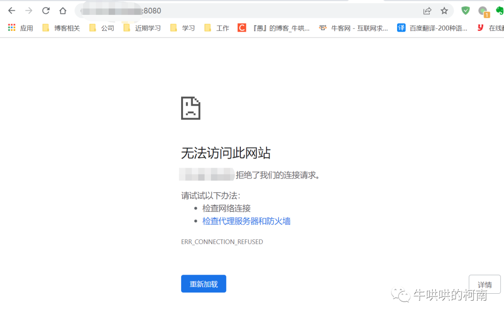Click the 请试试以下办法 text
504x317 pixels.
click(210, 196)
